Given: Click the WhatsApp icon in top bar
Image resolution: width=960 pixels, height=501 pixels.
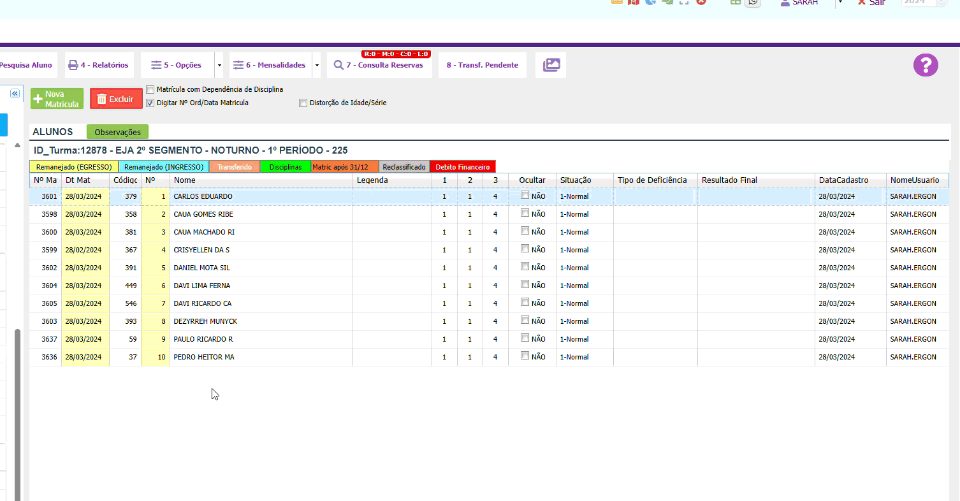Looking at the screenshot, I should pyautogui.click(x=753, y=2).
